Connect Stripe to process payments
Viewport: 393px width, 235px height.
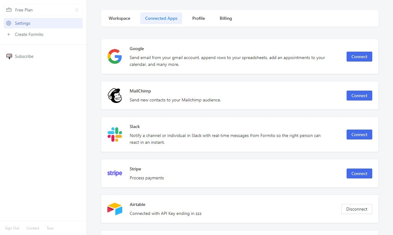359,173
